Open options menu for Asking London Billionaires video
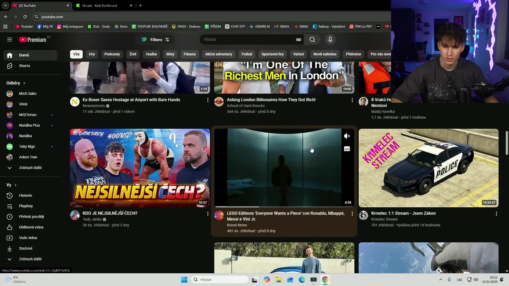The image size is (509, 286). tap(352, 100)
